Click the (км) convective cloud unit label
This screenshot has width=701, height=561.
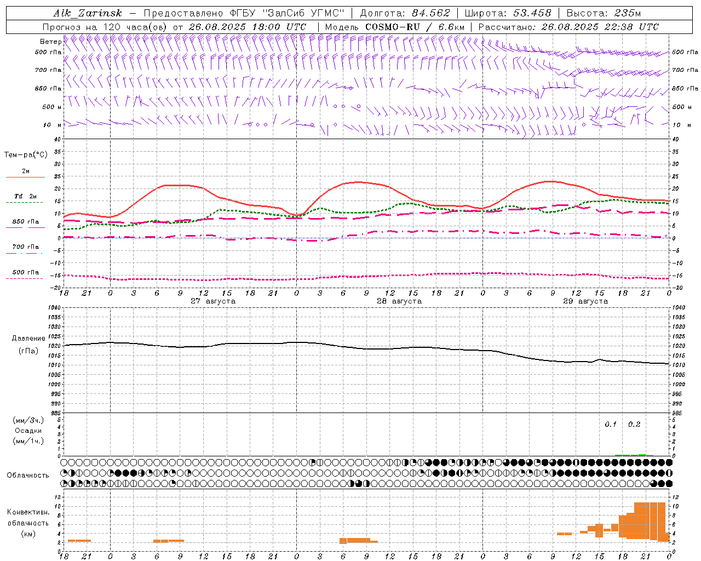pos(28,534)
